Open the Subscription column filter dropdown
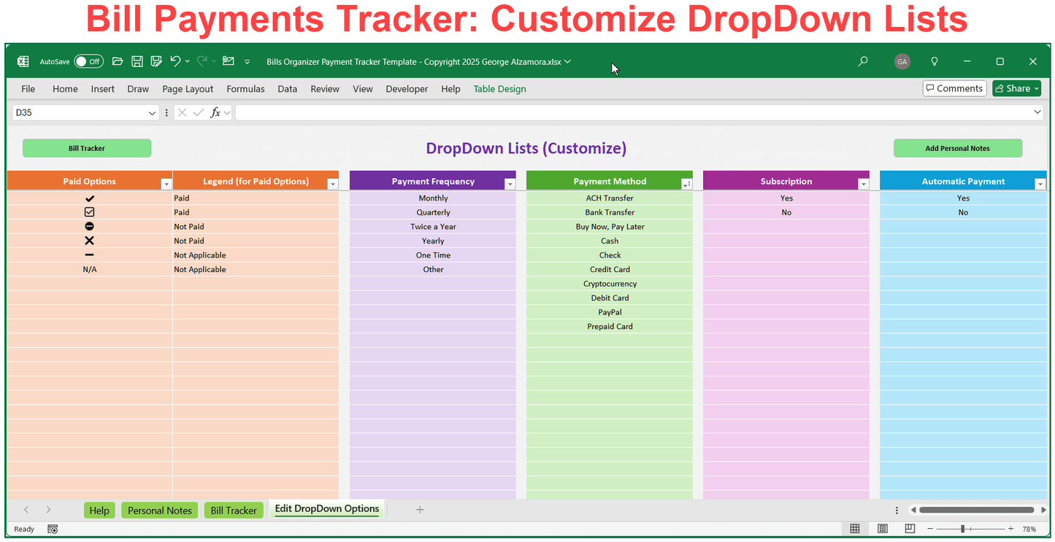This screenshot has height=542, width=1055. coord(863,184)
